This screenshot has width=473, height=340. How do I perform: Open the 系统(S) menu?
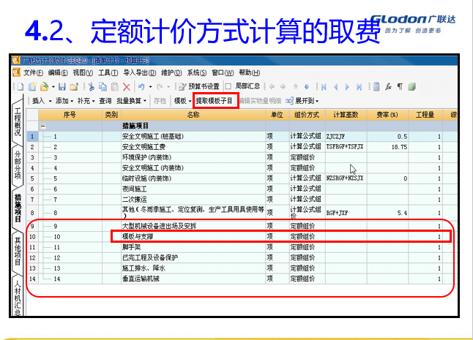click(x=197, y=72)
